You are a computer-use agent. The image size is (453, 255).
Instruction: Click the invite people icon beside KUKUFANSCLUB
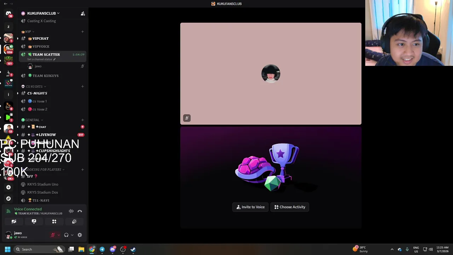coord(83,13)
